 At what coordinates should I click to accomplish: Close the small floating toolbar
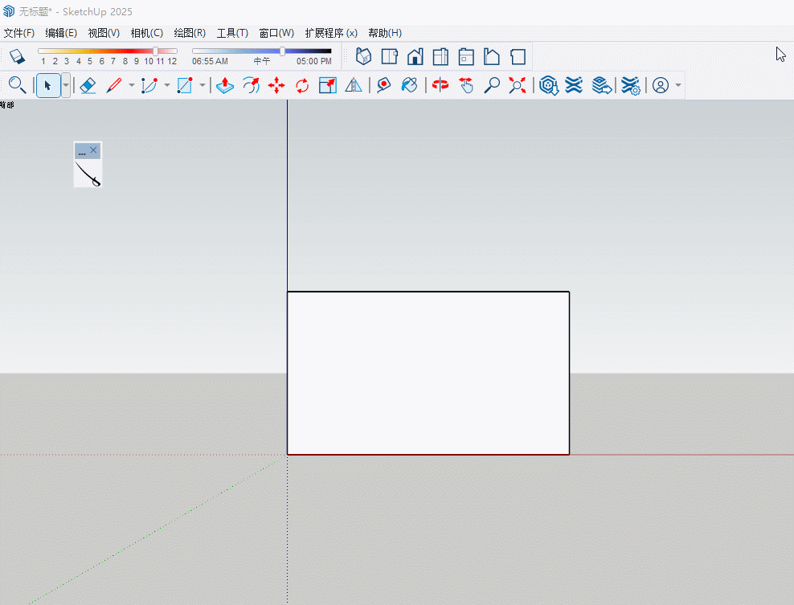[x=94, y=150]
